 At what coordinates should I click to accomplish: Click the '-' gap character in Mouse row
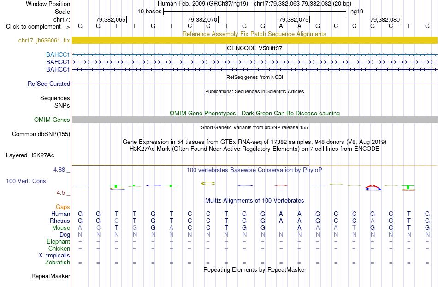tap(281, 228)
